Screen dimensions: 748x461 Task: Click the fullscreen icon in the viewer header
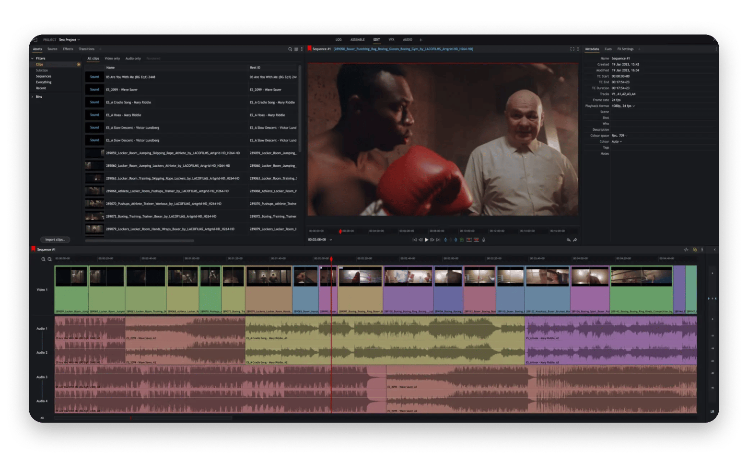[572, 48]
